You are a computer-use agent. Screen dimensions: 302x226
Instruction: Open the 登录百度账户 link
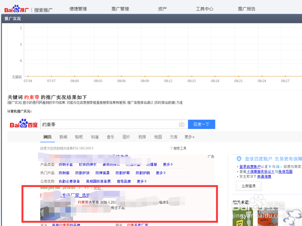pos(250,167)
